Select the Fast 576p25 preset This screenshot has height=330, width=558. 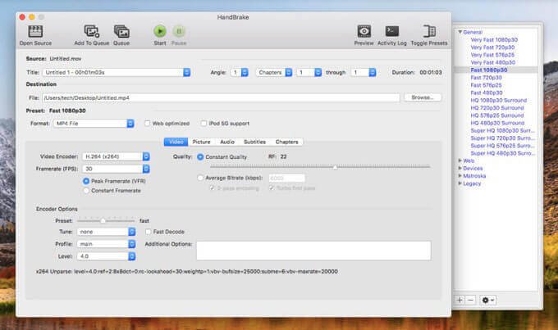click(x=486, y=85)
